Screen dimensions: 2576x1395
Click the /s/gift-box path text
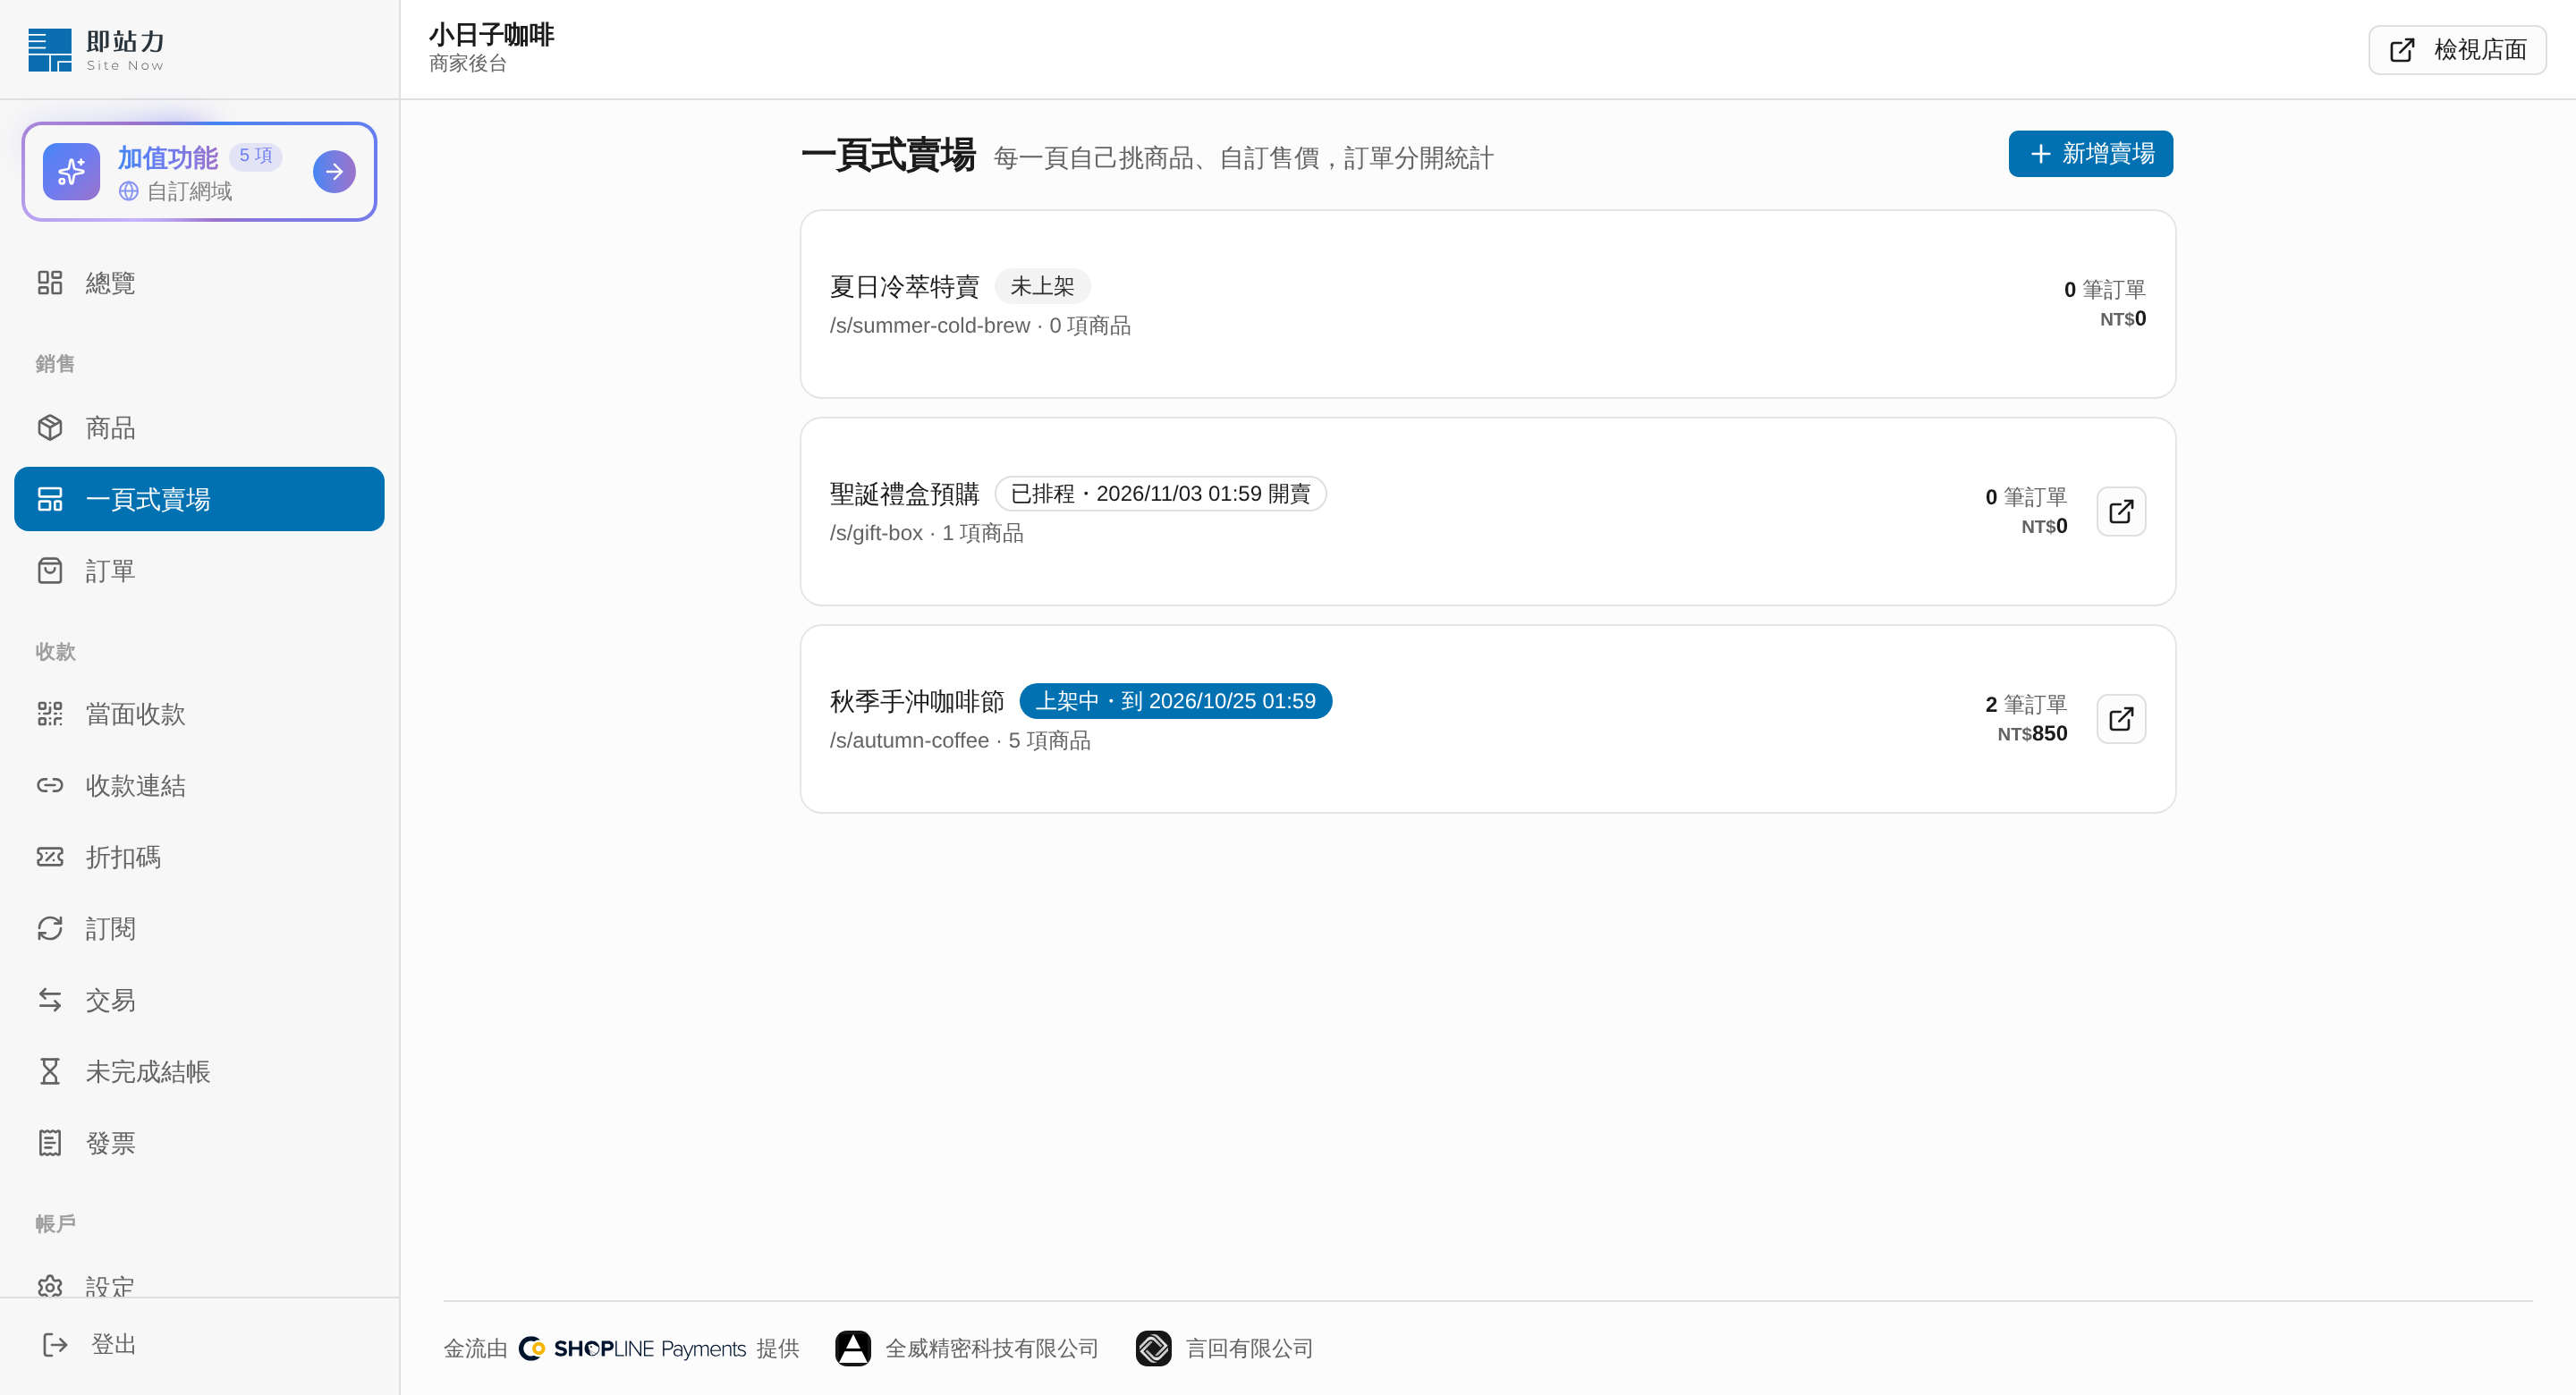pyautogui.click(x=876, y=533)
